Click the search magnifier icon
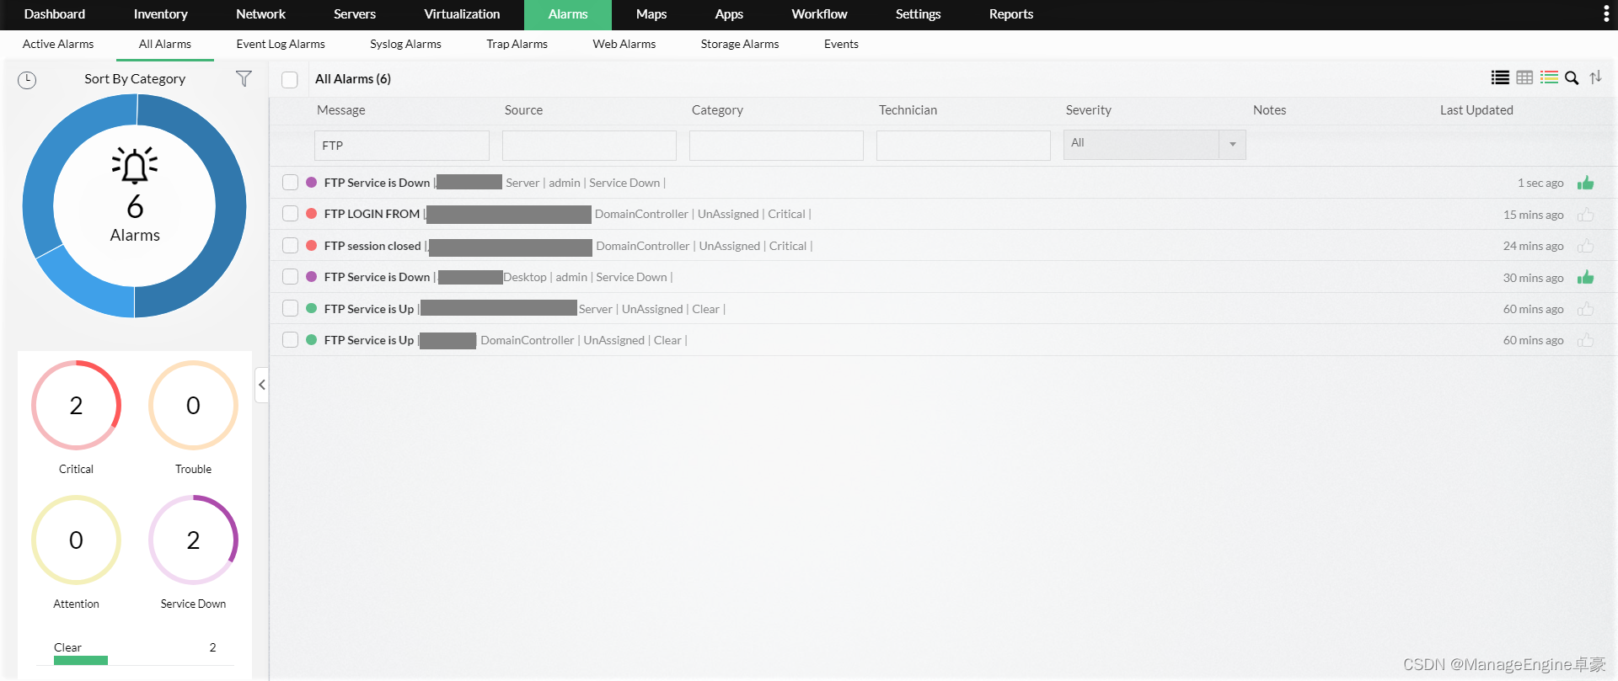This screenshot has height=681, width=1618. point(1572,77)
